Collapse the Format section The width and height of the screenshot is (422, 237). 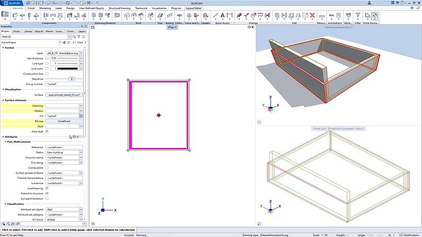coord(3,48)
